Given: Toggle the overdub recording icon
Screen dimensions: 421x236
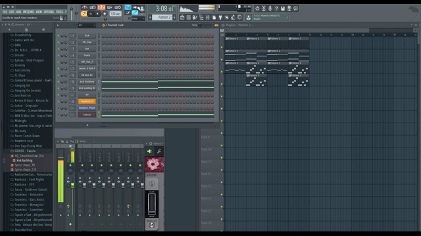Looking at the screenshot, I should click(x=110, y=7).
